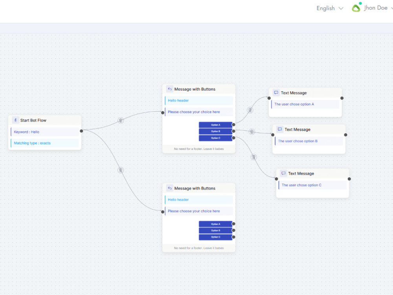Click 'Please choose your choice here' in upper node
The height and width of the screenshot is (295, 393).
[x=199, y=112]
